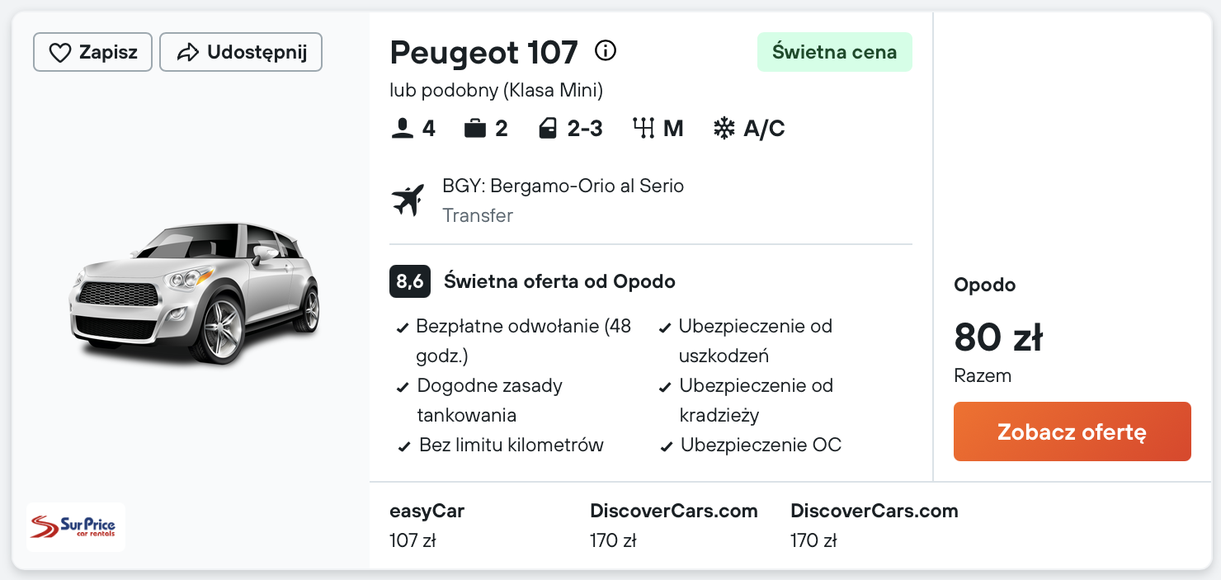
Task: Open the last DiscoverCars.com 170 zł offer
Action: (x=874, y=526)
